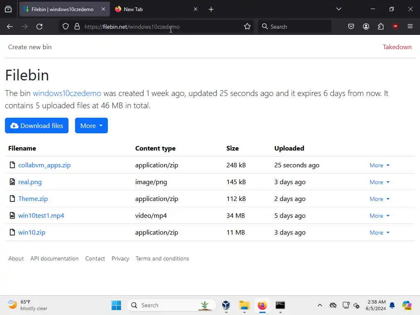Show hidden system tray icons
The width and height of the screenshot is (420, 315).
[320, 305]
